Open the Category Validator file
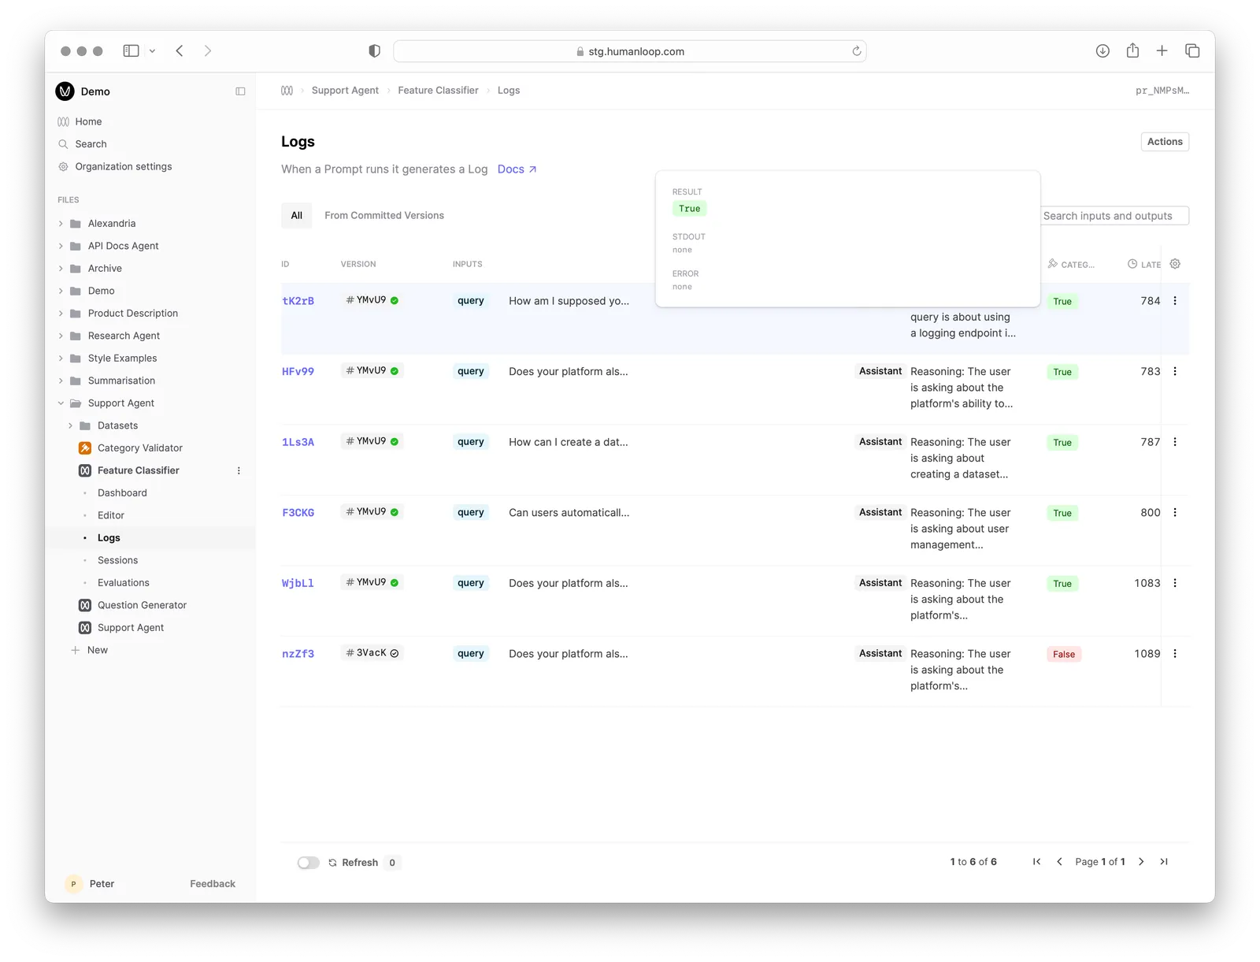This screenshot has width=1260, height=962. [140, 448]
